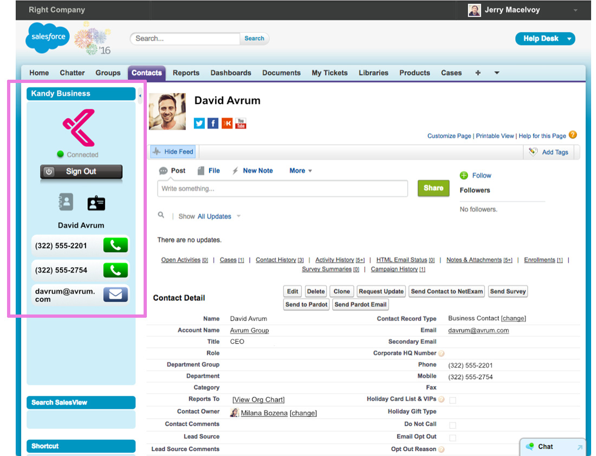This screenshot has width=596, height=456.
Task: Click the Send Survey button
Action: click(508, 291)
